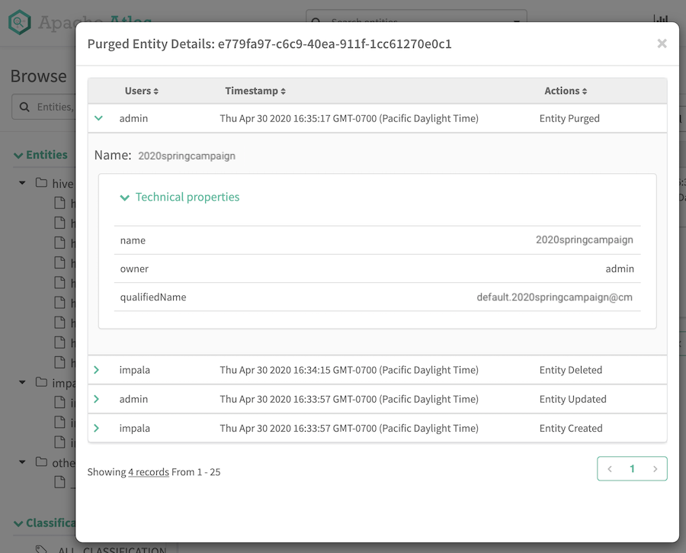Screen dimensions: 686x553
Task: Click the qualifiedName property row
Action: click(377, 297)
